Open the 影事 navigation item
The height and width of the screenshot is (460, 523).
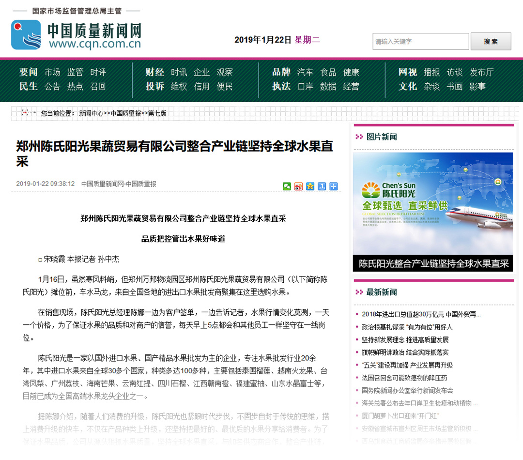[x=477, y=86]
